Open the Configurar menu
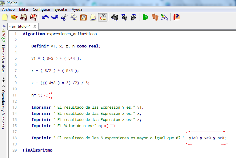The width and height of the screenshot is (236, 158). [x=42, y=9]
